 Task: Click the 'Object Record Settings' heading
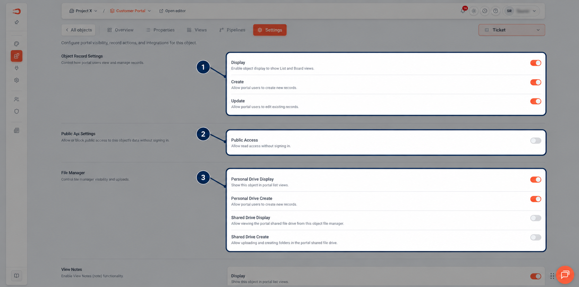(82, 56)
